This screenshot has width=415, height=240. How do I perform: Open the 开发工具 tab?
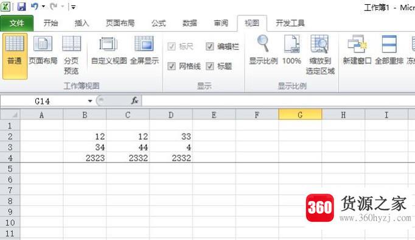tap(290, 23)
